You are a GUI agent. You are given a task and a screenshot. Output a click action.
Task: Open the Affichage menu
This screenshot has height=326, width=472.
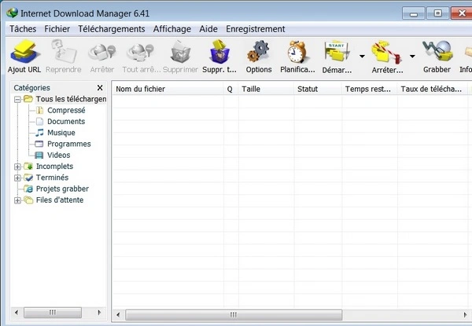point(171,29)
